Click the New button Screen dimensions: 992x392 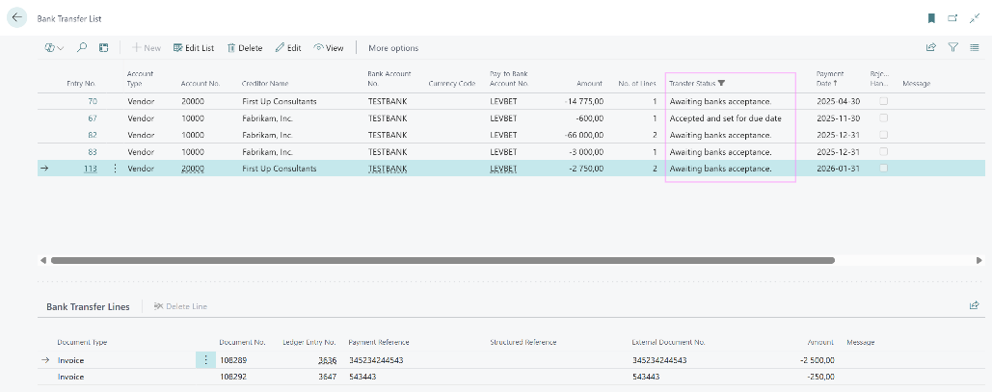[x=147, y=48]
